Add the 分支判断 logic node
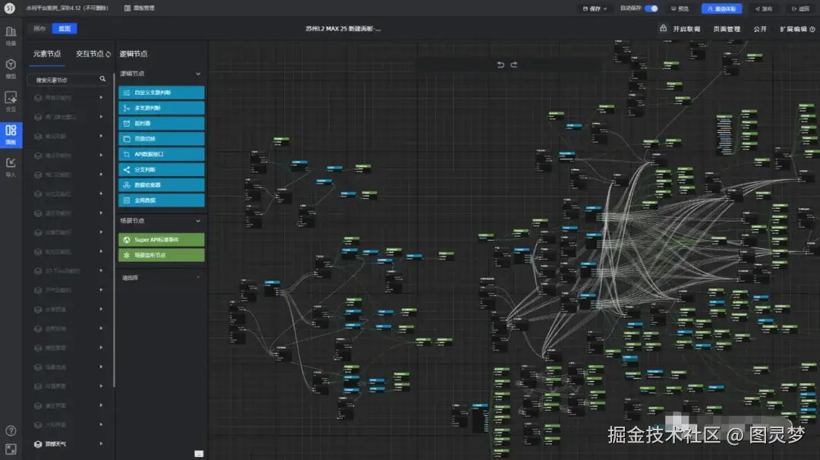The image size is (820, 460). point(161,169)
